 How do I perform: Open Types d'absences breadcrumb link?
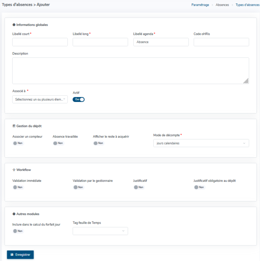tap(247, 5)
